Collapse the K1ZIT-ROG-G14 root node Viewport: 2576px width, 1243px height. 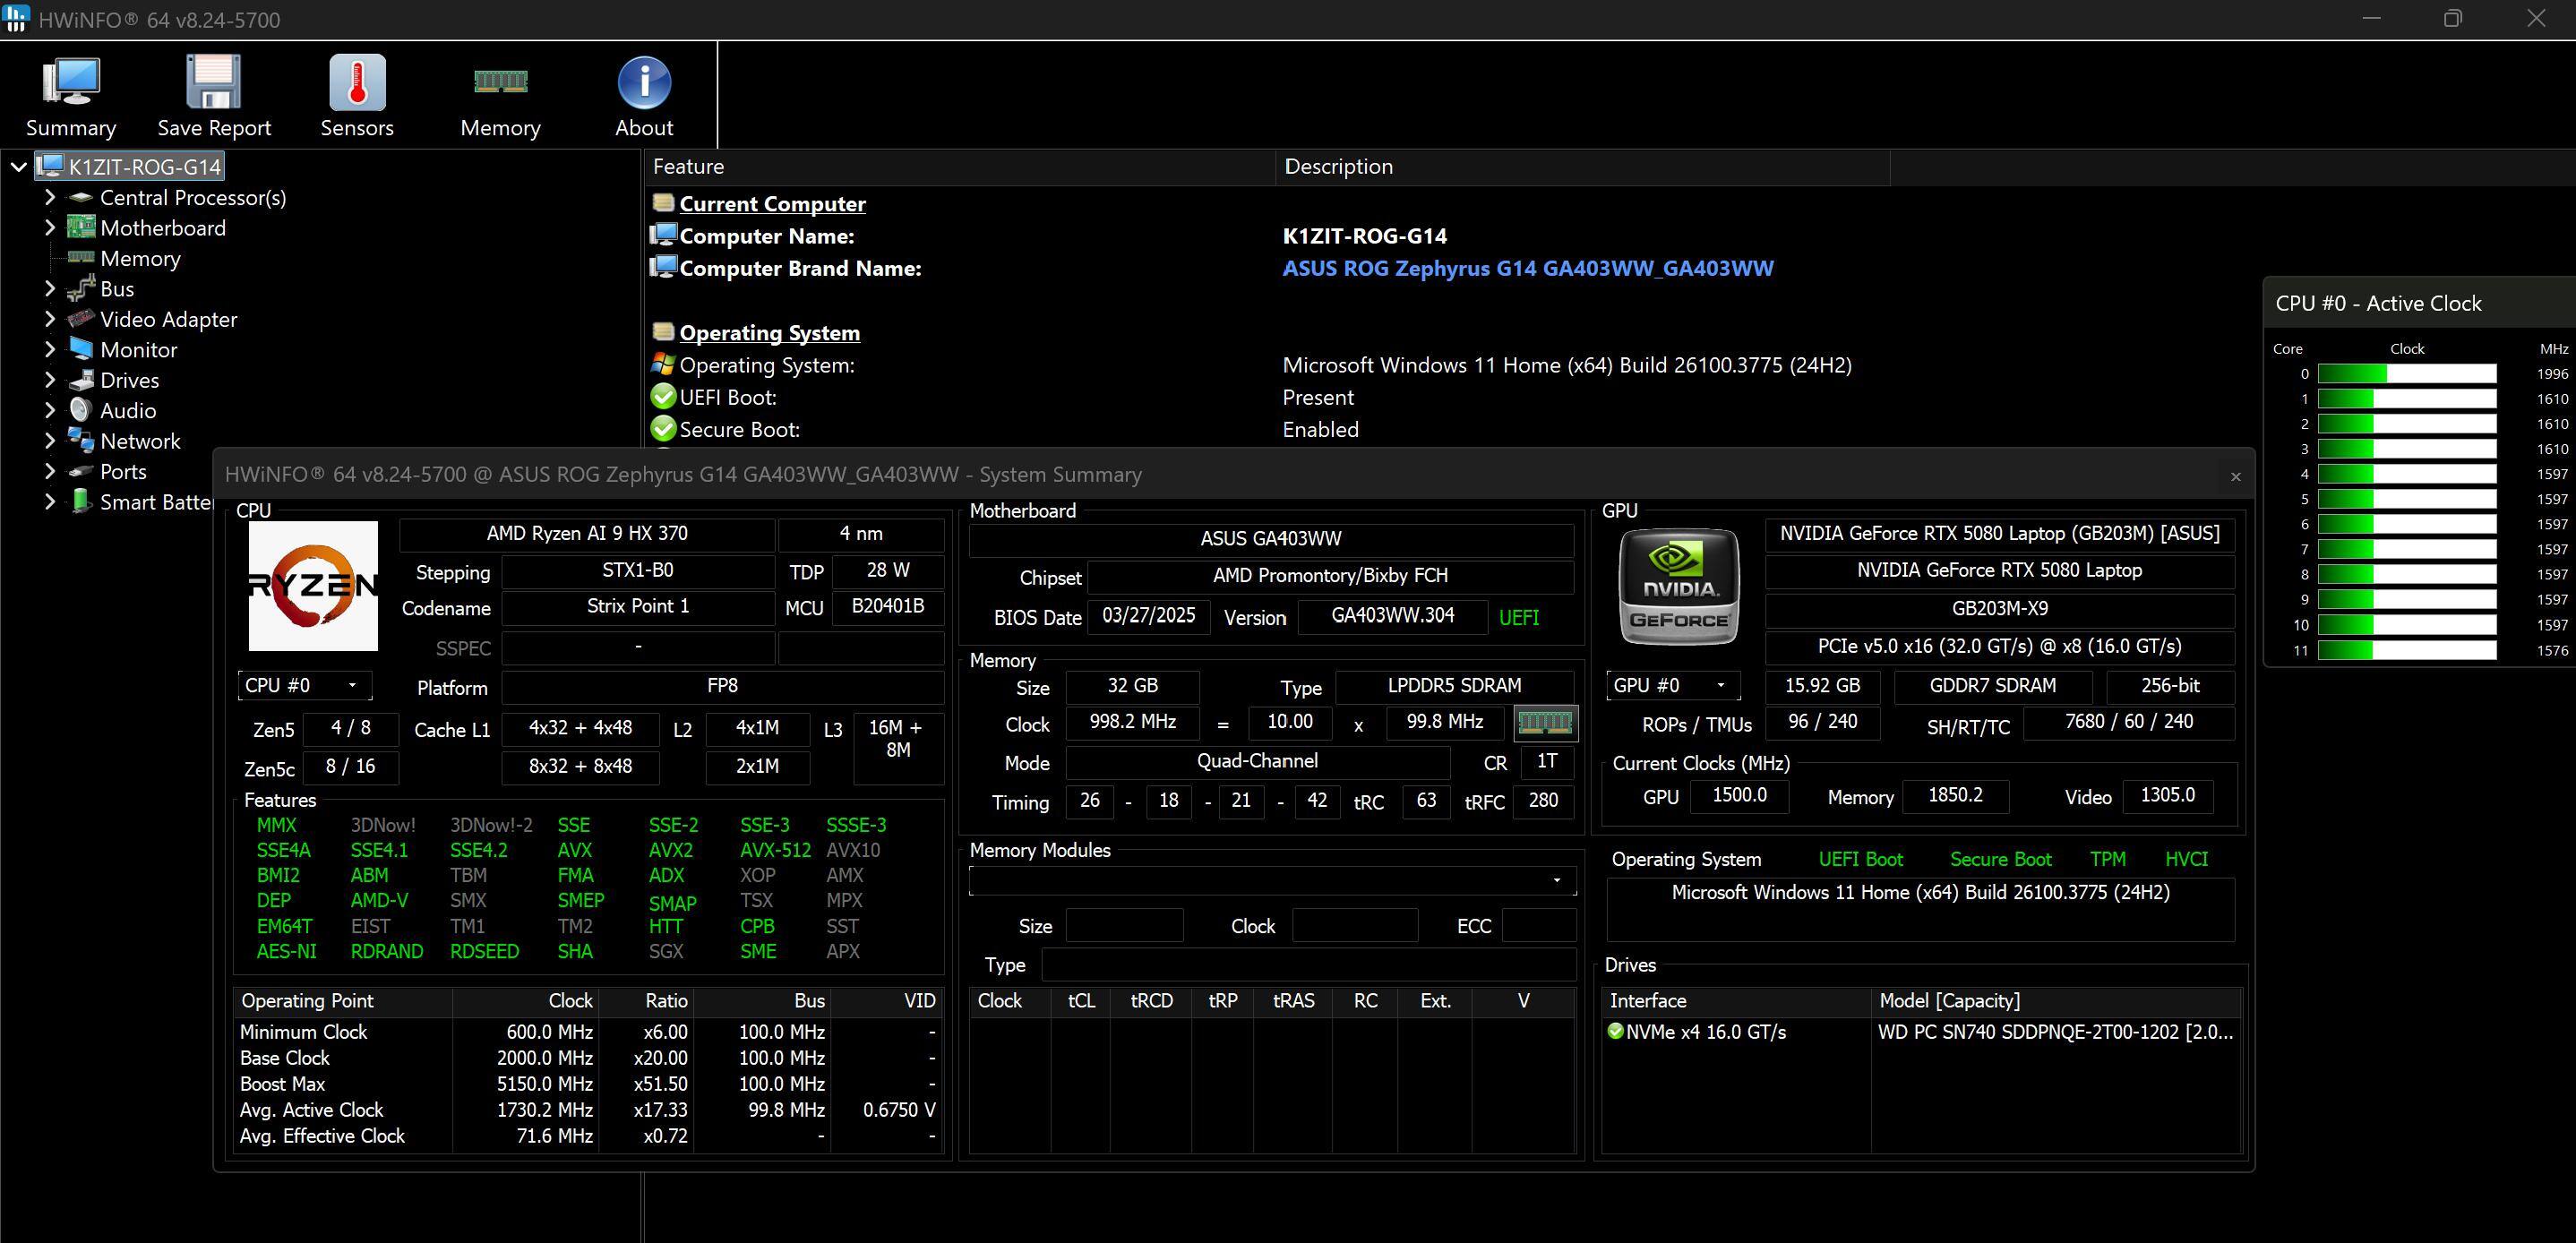18,167
